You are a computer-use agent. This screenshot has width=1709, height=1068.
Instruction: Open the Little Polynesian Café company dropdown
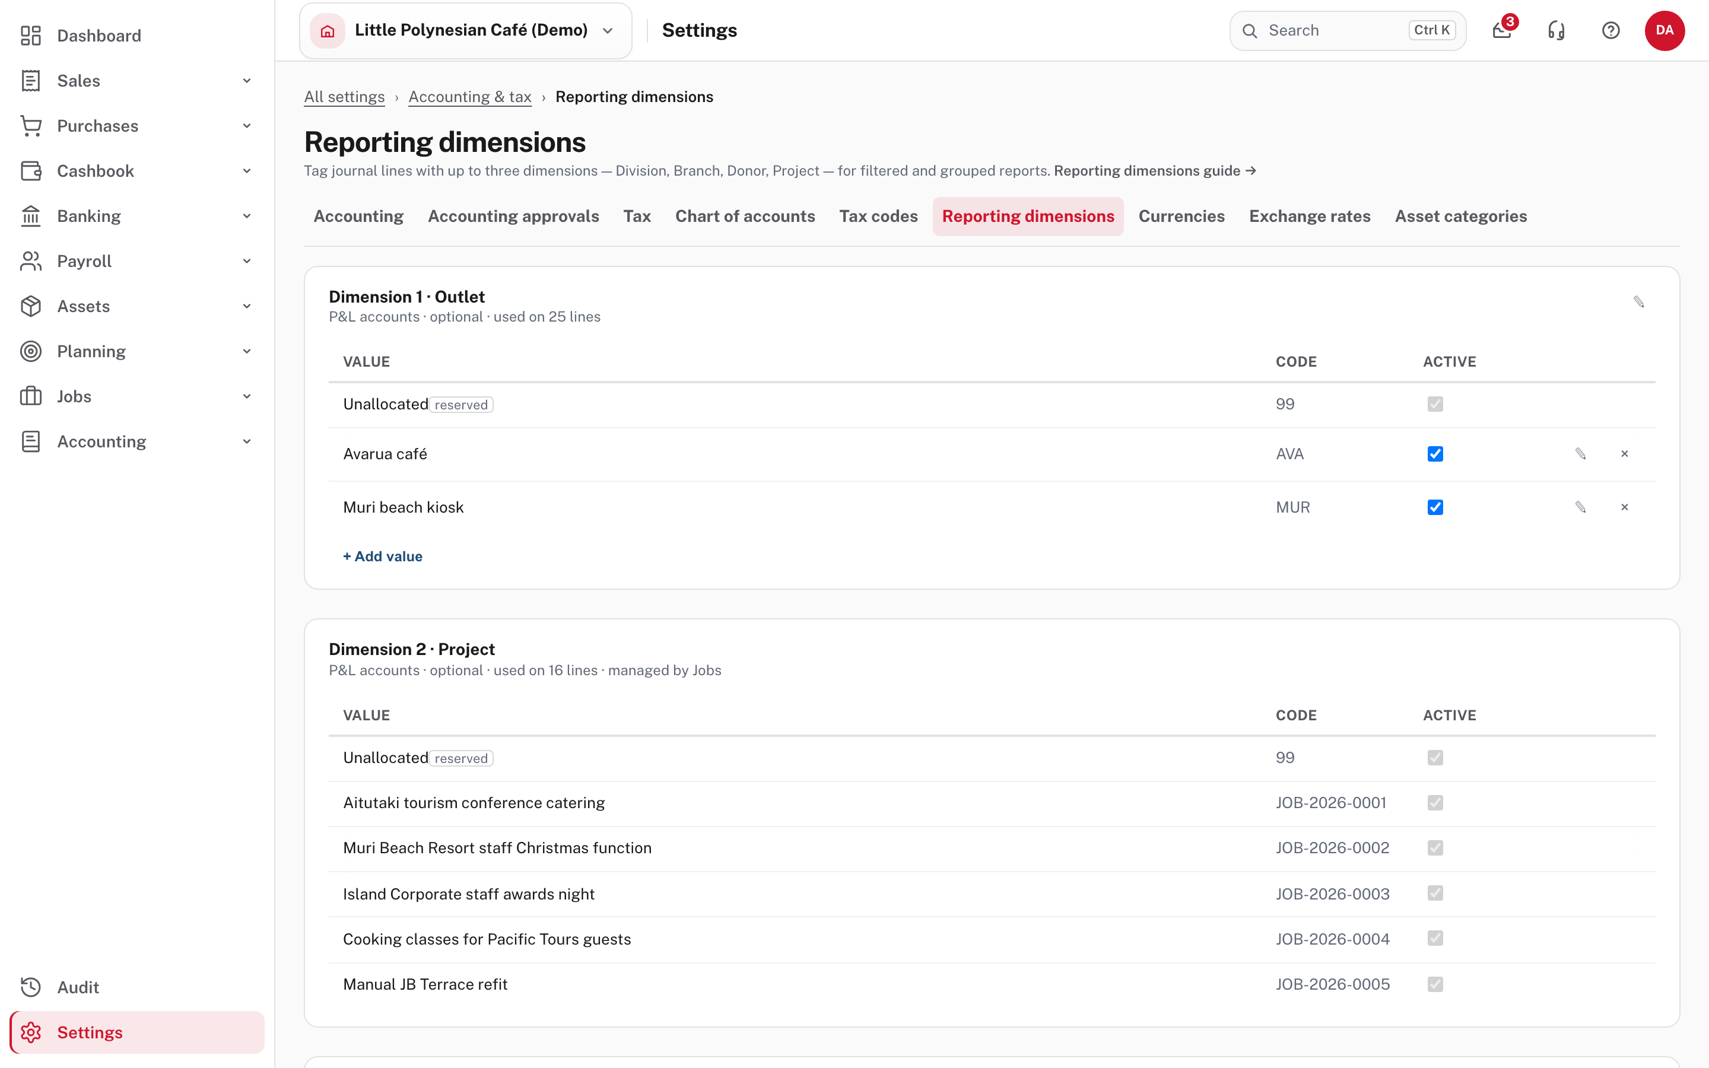pyautogui.click(x=465, y=30)
